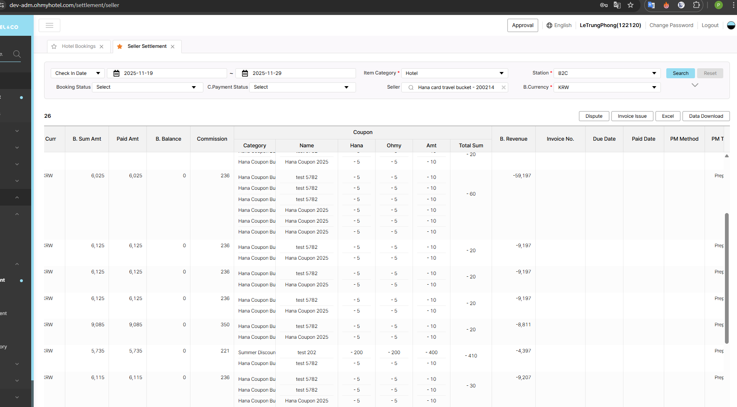Open the end date calendar icon
This screenshot has height=407, width=737.
coord(245,73)
